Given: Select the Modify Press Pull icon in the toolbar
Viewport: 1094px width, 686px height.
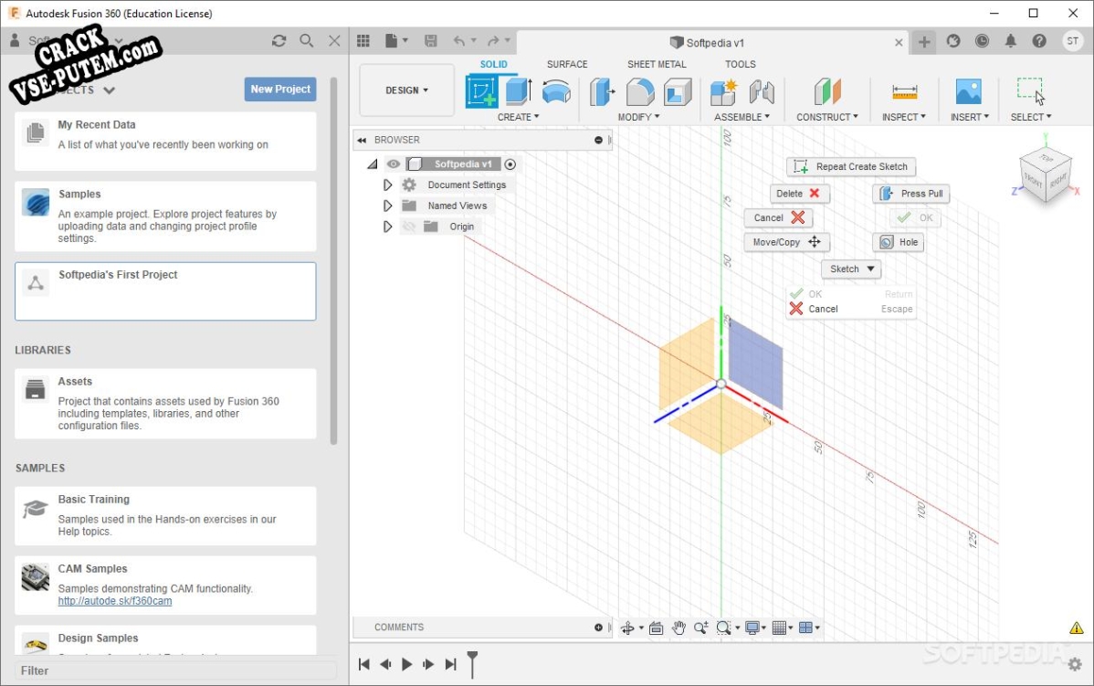Looking at the screenshot, I should click(x=602, y=91).
